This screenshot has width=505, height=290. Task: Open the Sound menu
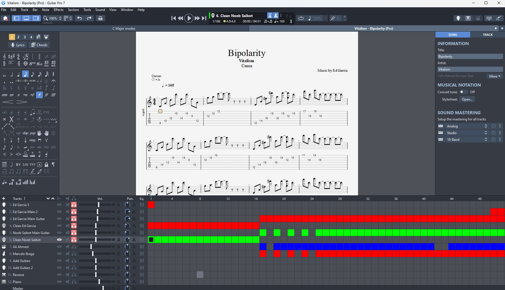100,10
